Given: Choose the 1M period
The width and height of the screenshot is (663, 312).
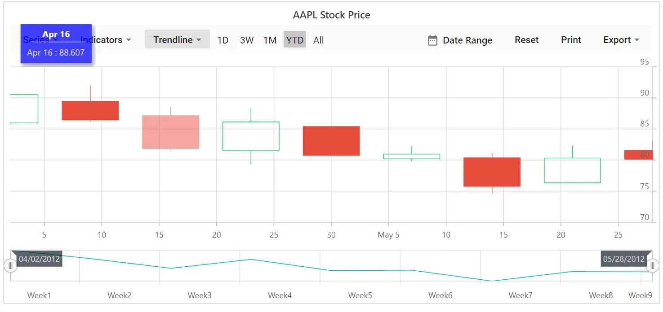Looking at the screenshot, I should [270, 40].
